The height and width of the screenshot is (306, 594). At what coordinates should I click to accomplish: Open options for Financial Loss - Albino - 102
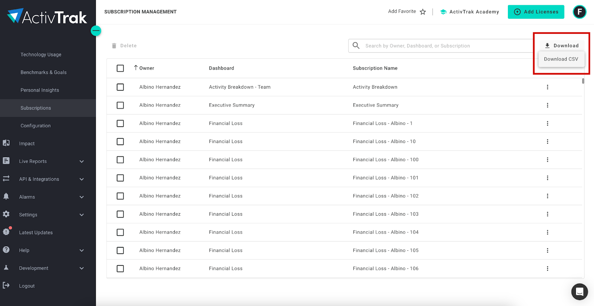[x=547, y=196]
